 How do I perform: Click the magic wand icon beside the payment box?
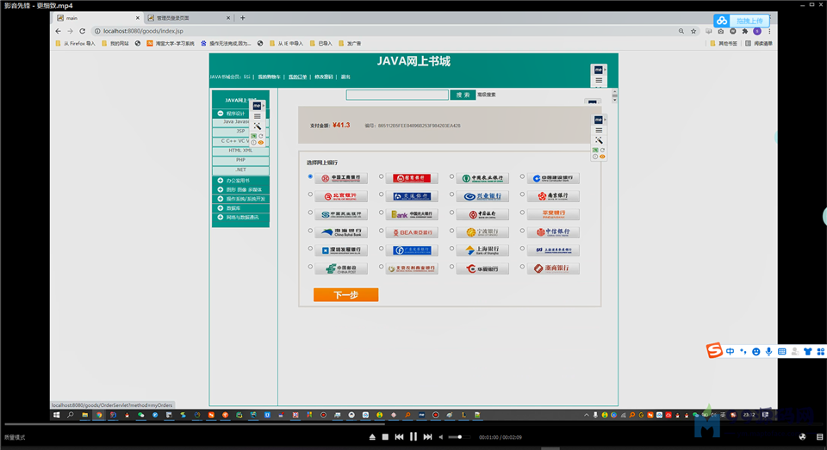(599, 140)
